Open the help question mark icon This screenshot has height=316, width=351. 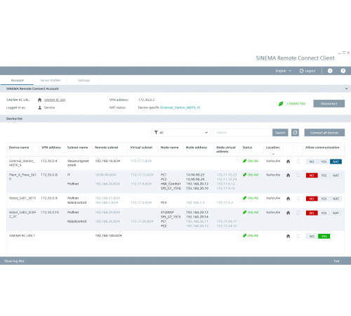tap(343, 71)
